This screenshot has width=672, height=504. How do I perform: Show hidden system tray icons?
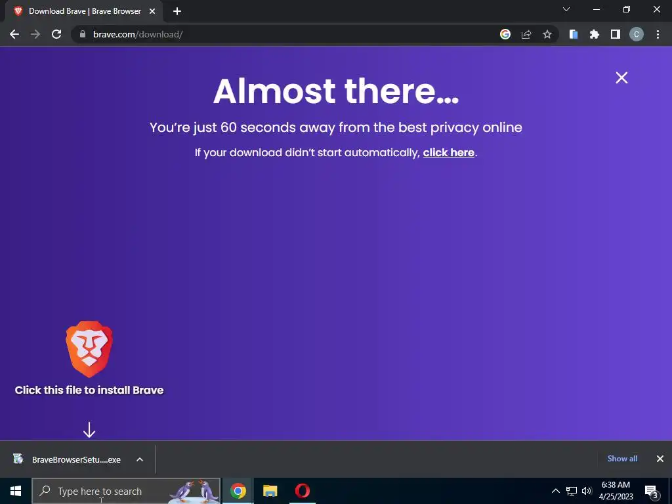point(555,491)
